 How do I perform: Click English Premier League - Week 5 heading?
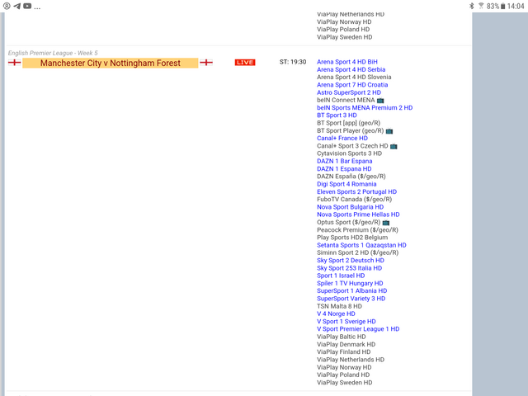click(53, 53)
